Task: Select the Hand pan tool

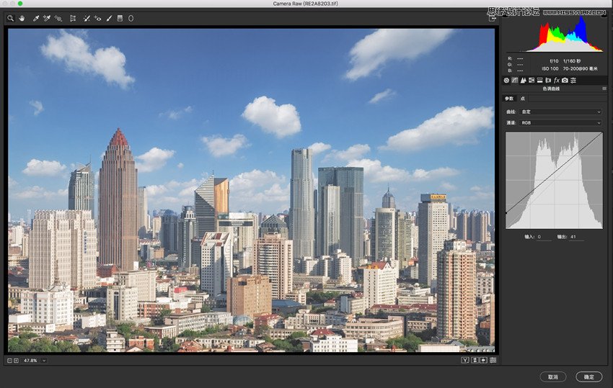Action: point(22,18)
